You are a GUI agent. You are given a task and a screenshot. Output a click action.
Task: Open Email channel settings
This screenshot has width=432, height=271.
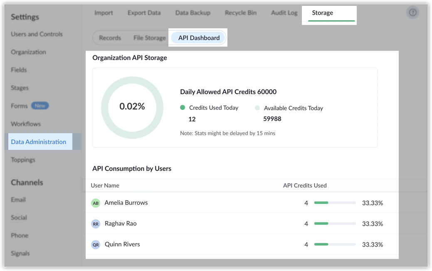[x=18, y=199]
